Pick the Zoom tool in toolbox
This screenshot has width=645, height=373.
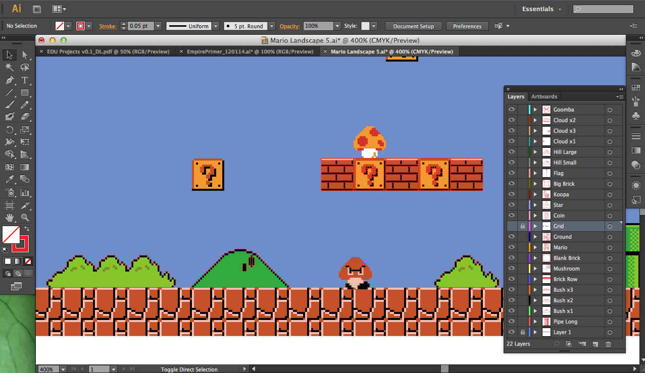(25, 218)
